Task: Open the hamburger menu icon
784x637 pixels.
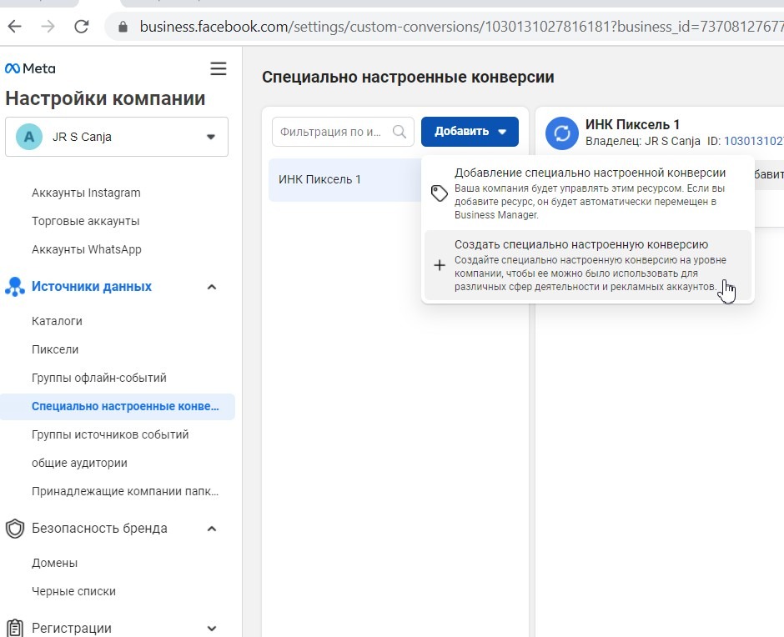Action: 218,68
